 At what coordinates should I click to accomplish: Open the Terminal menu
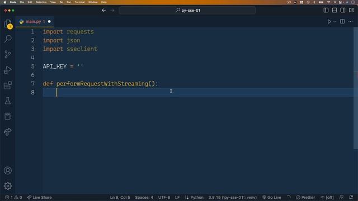tap(79, 2)
